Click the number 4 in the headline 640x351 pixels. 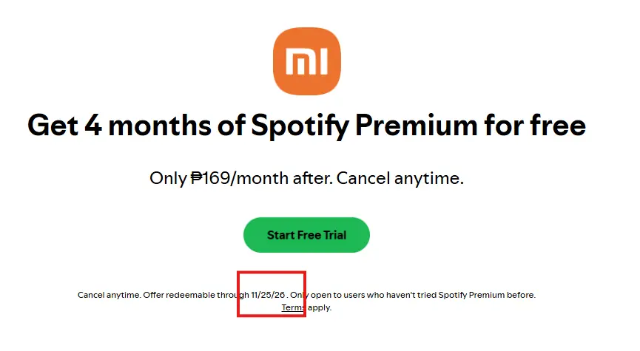tap(93, 125)
